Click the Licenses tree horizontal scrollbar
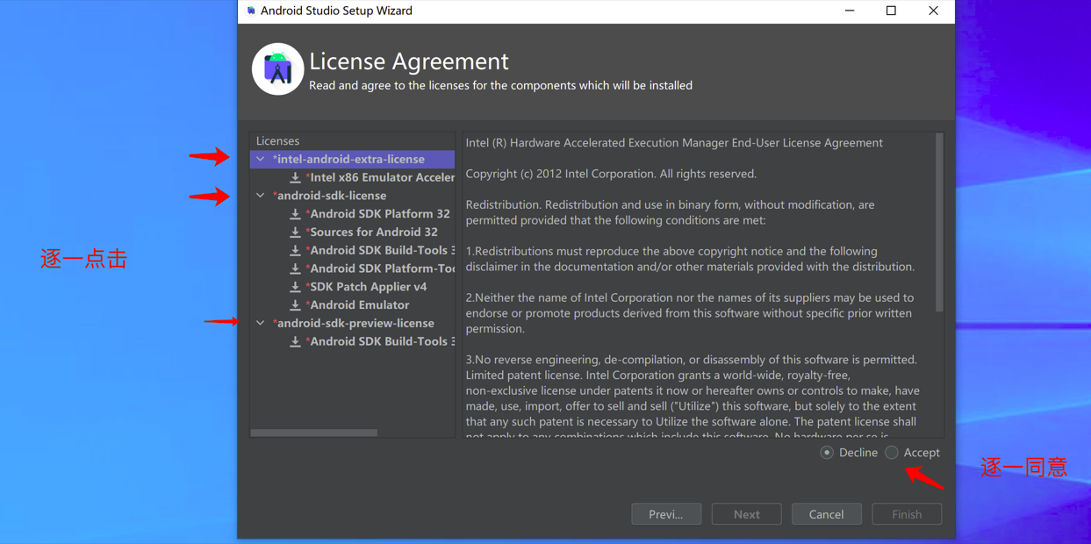 coord(314,433)
